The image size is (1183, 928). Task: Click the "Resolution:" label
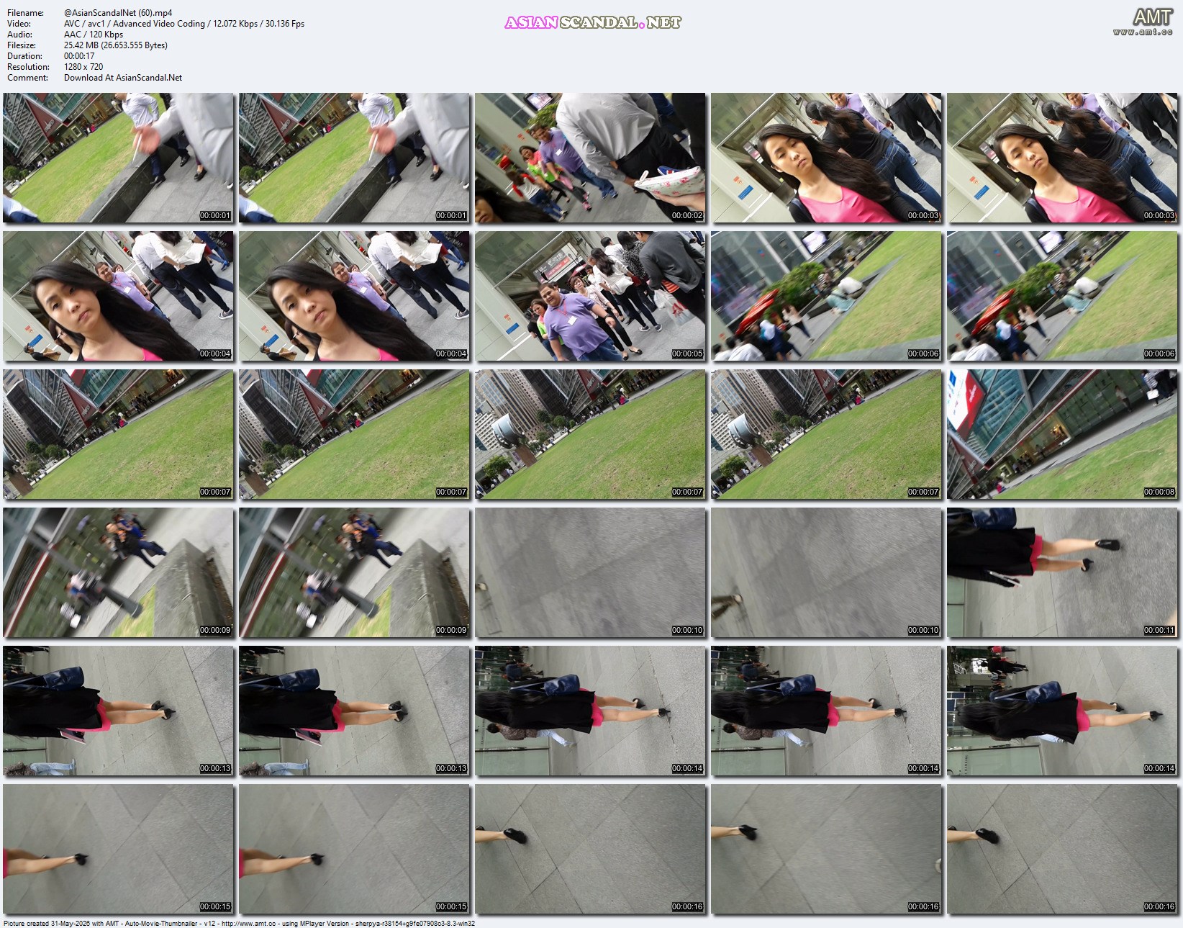point(28,67)
